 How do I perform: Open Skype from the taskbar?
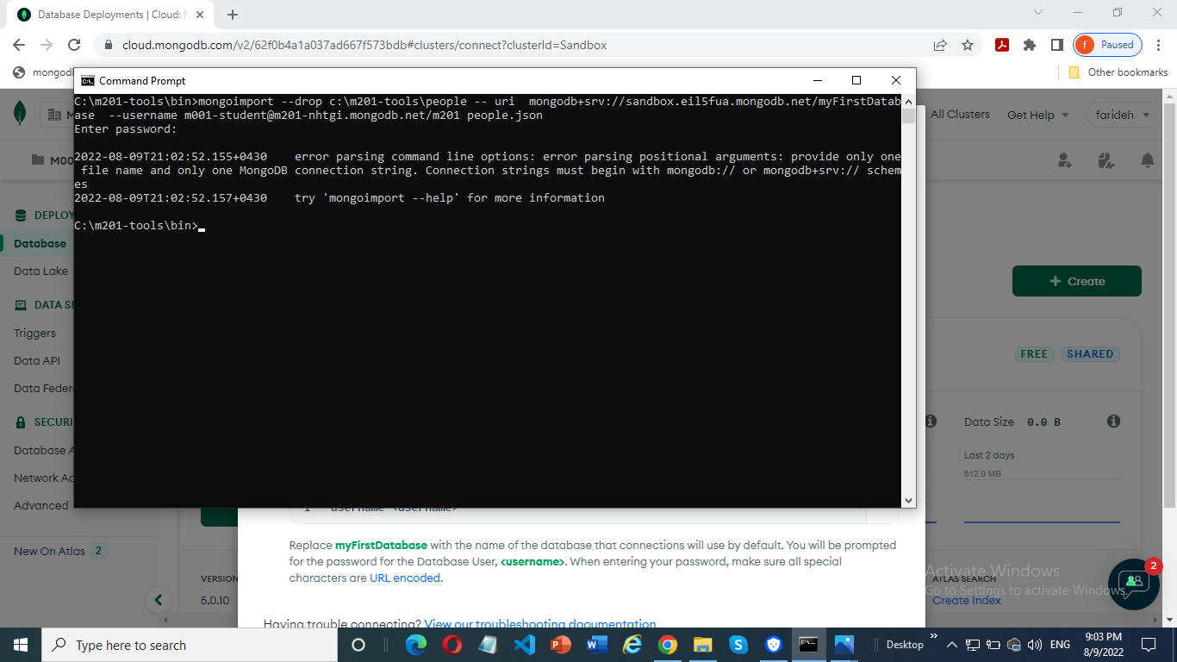coord(738,644)
